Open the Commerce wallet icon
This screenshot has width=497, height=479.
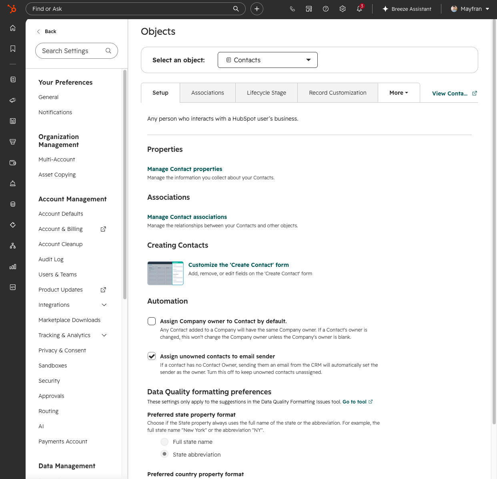pos(13,163)
